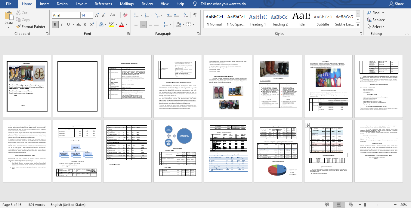Toggle Bold formatting off
The width and height of the screenshot is (411, 208).
click(55, 24)
